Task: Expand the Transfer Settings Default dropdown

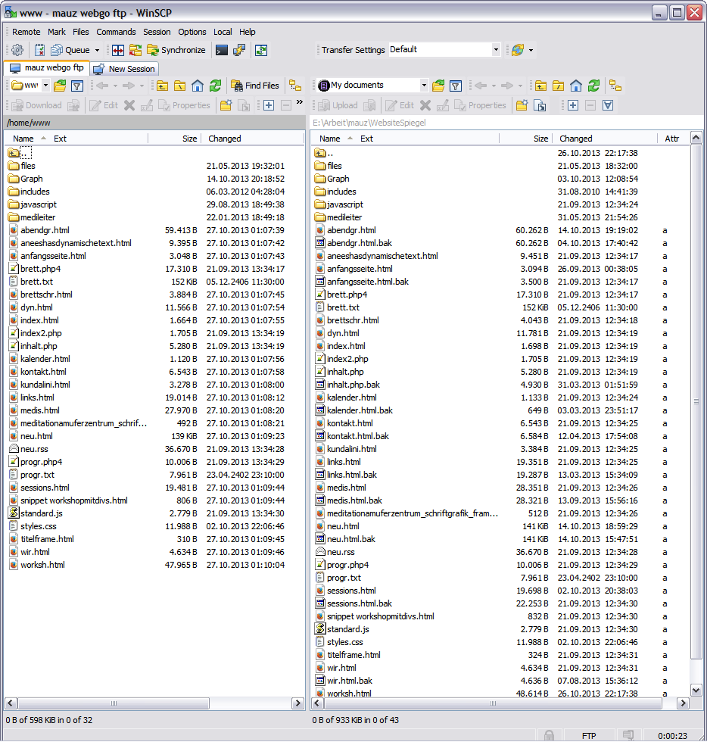Action: (x=496, y=50)
